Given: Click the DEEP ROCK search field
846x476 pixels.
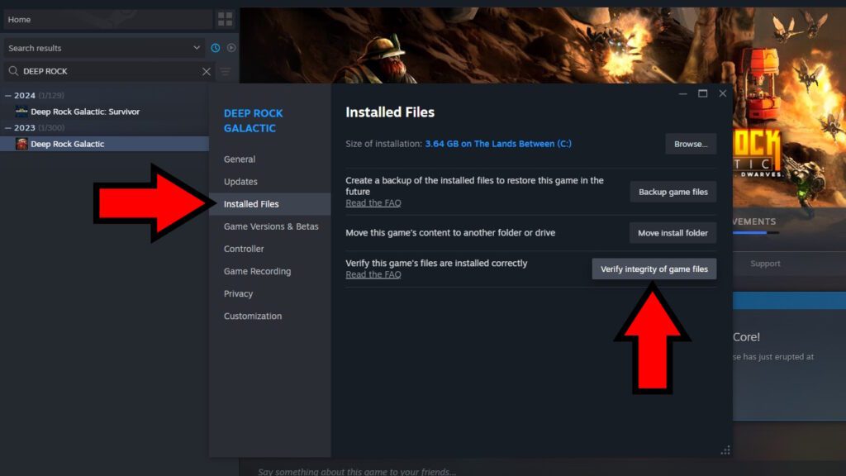Looking at the screenshot, I should [x=112, y=71].
